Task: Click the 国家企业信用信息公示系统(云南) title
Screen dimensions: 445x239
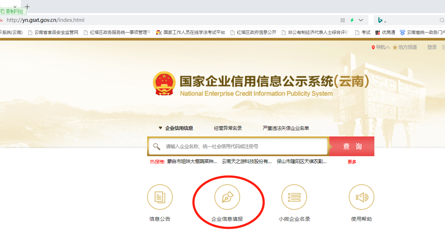Action: [x=274, y=81]
